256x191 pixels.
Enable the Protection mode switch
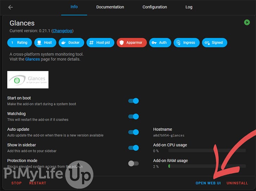point(134,164)
